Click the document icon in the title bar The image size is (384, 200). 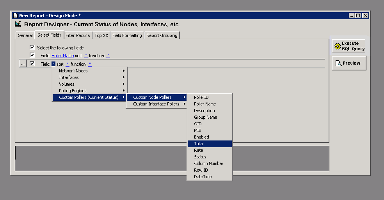click(16, 16)
